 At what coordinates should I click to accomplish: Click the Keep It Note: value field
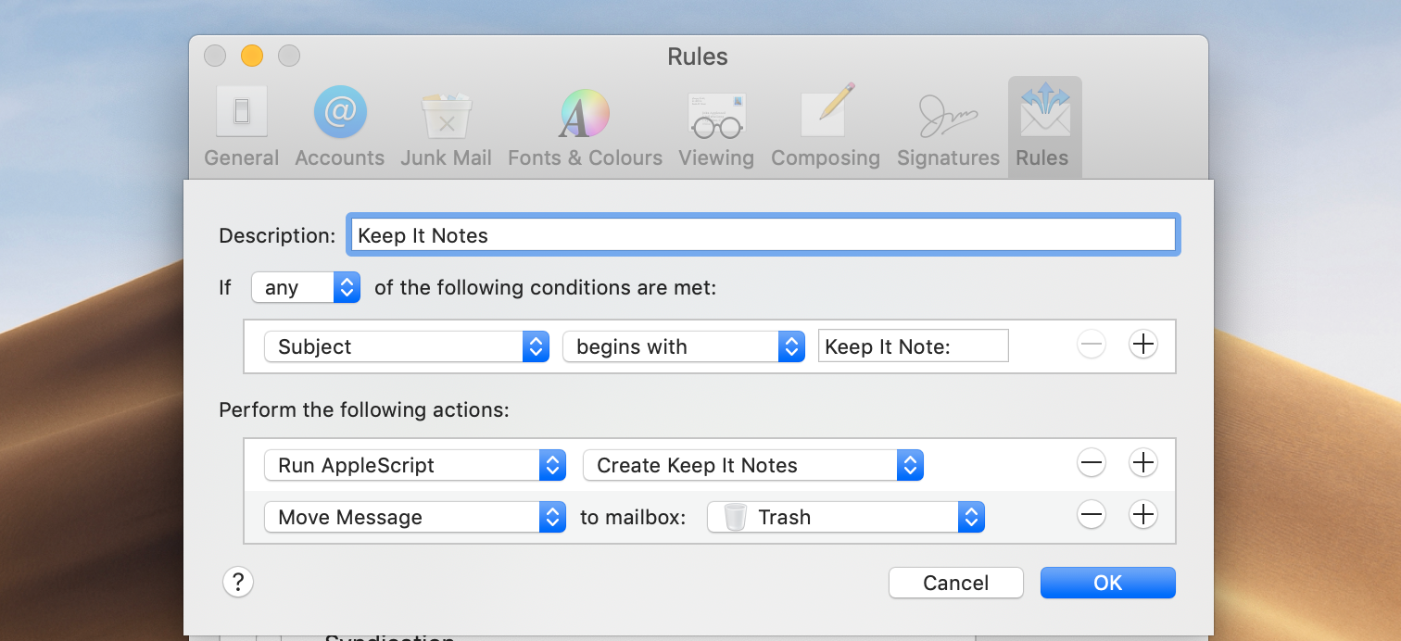coord(913,346)
